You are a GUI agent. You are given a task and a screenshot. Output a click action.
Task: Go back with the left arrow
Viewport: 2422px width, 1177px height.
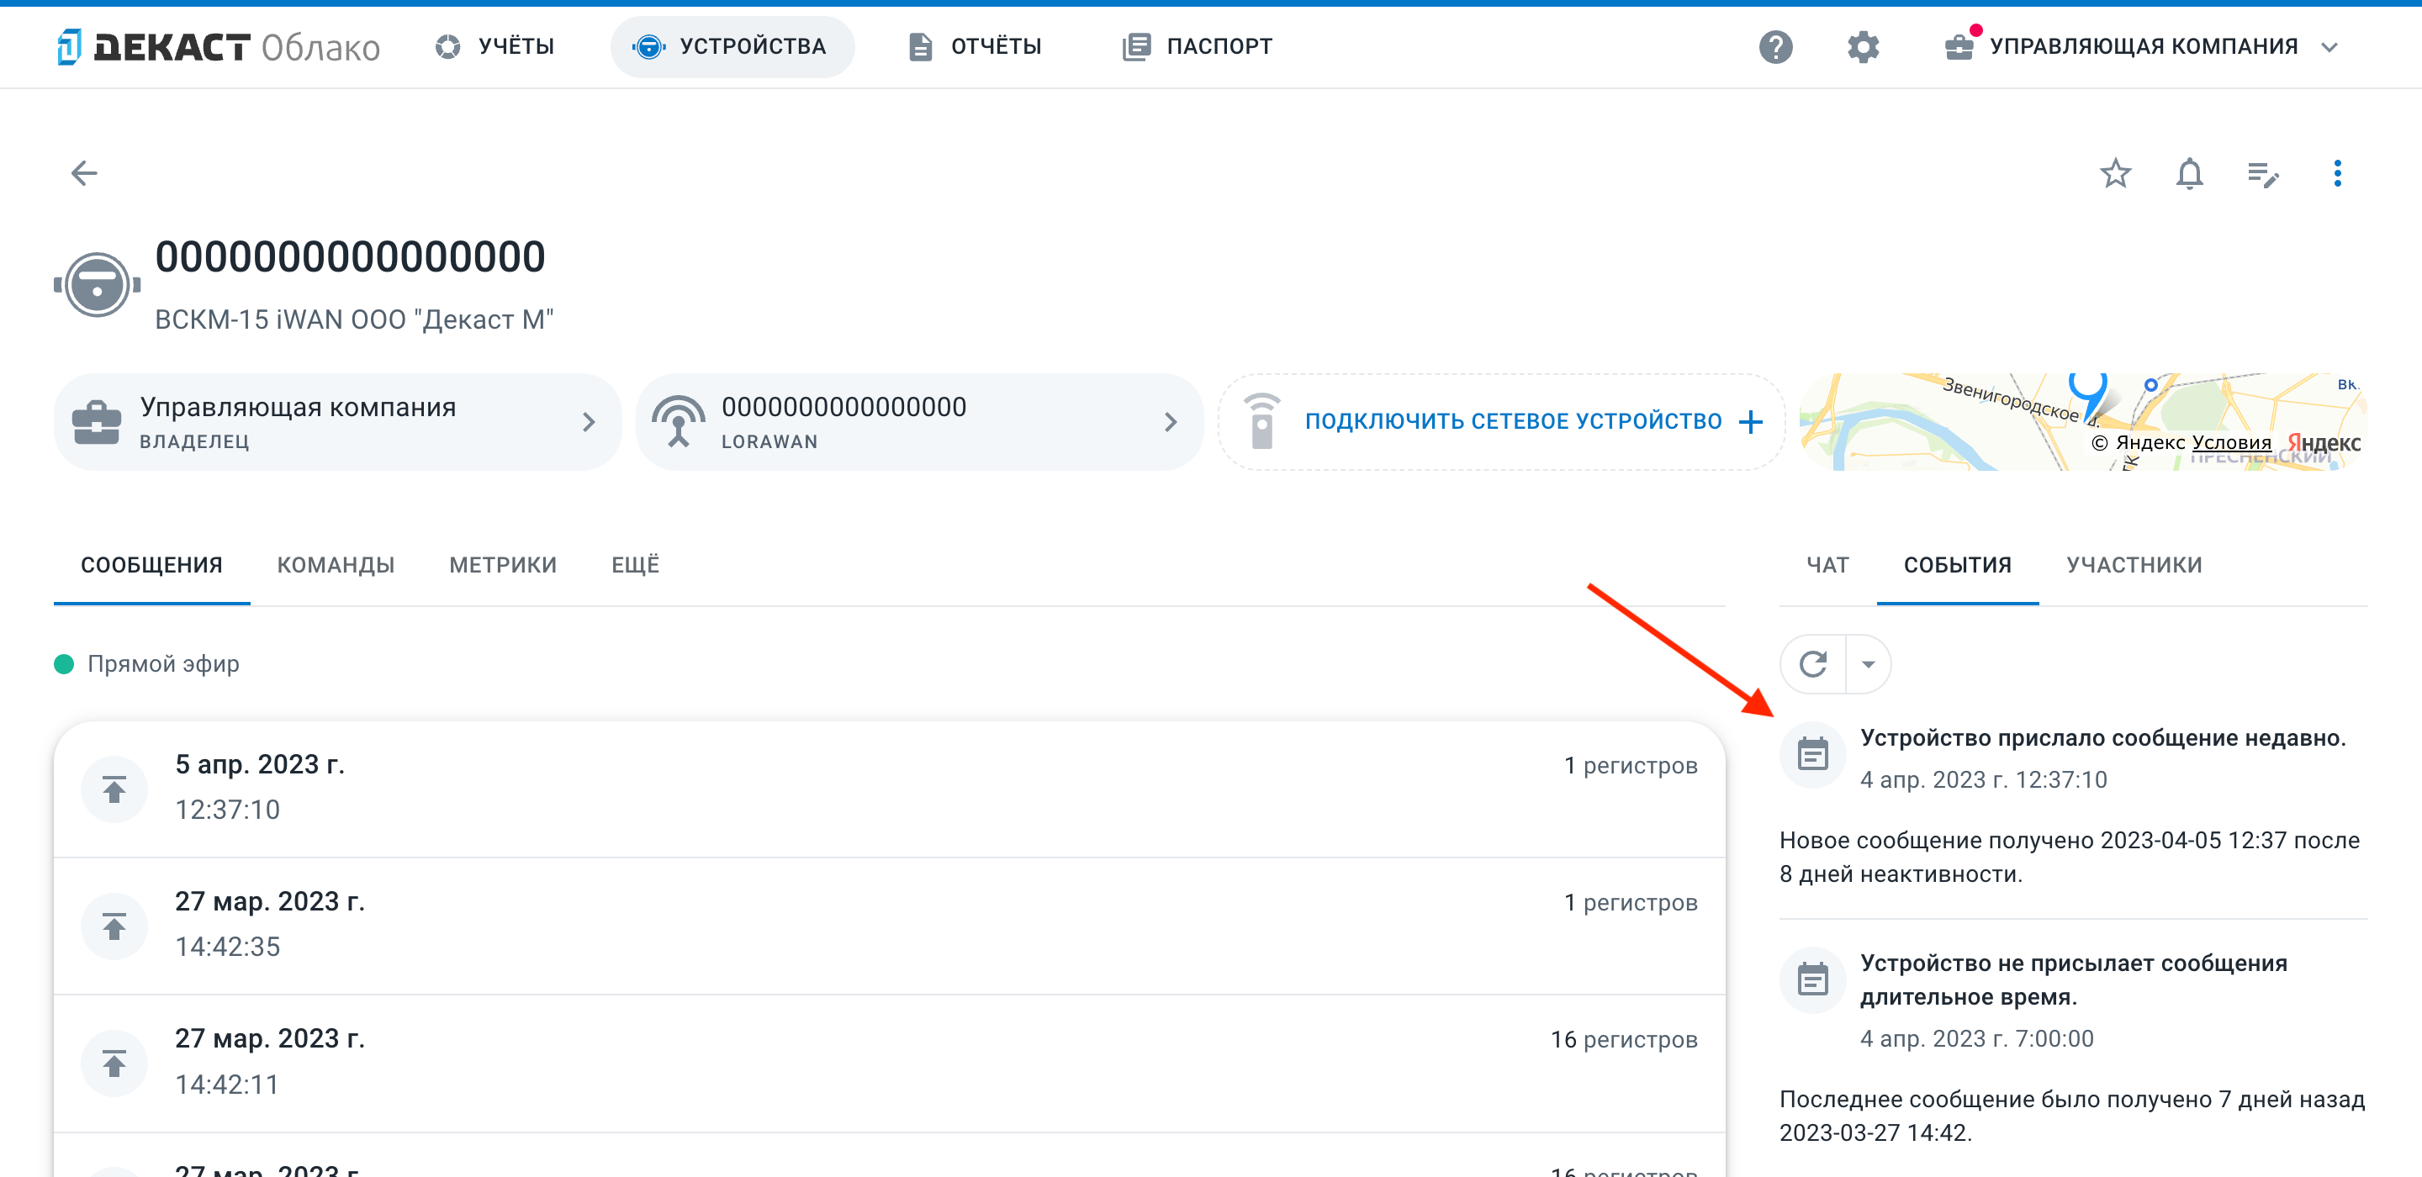[x=85, y=173]
